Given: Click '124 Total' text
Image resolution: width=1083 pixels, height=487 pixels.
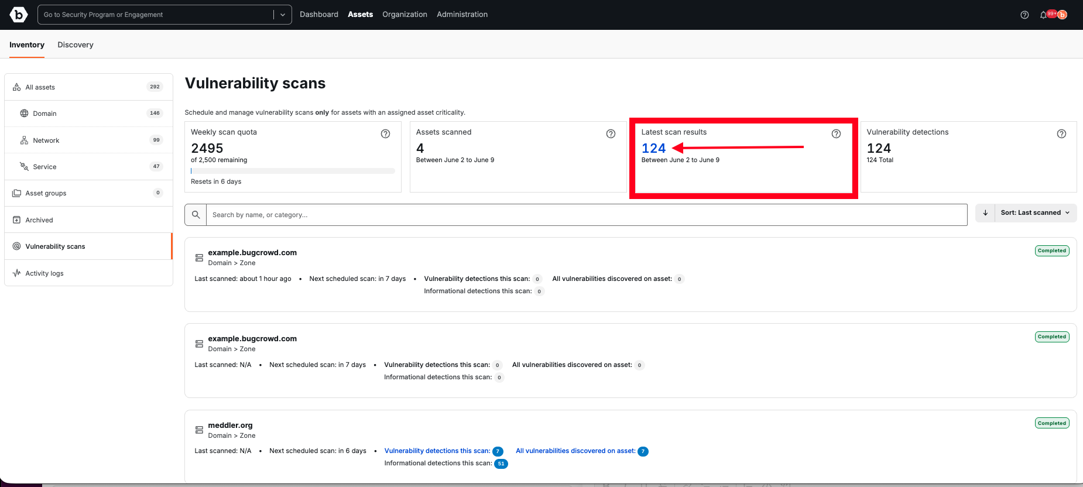Looking at the screenshot, I should coord(880,160).
